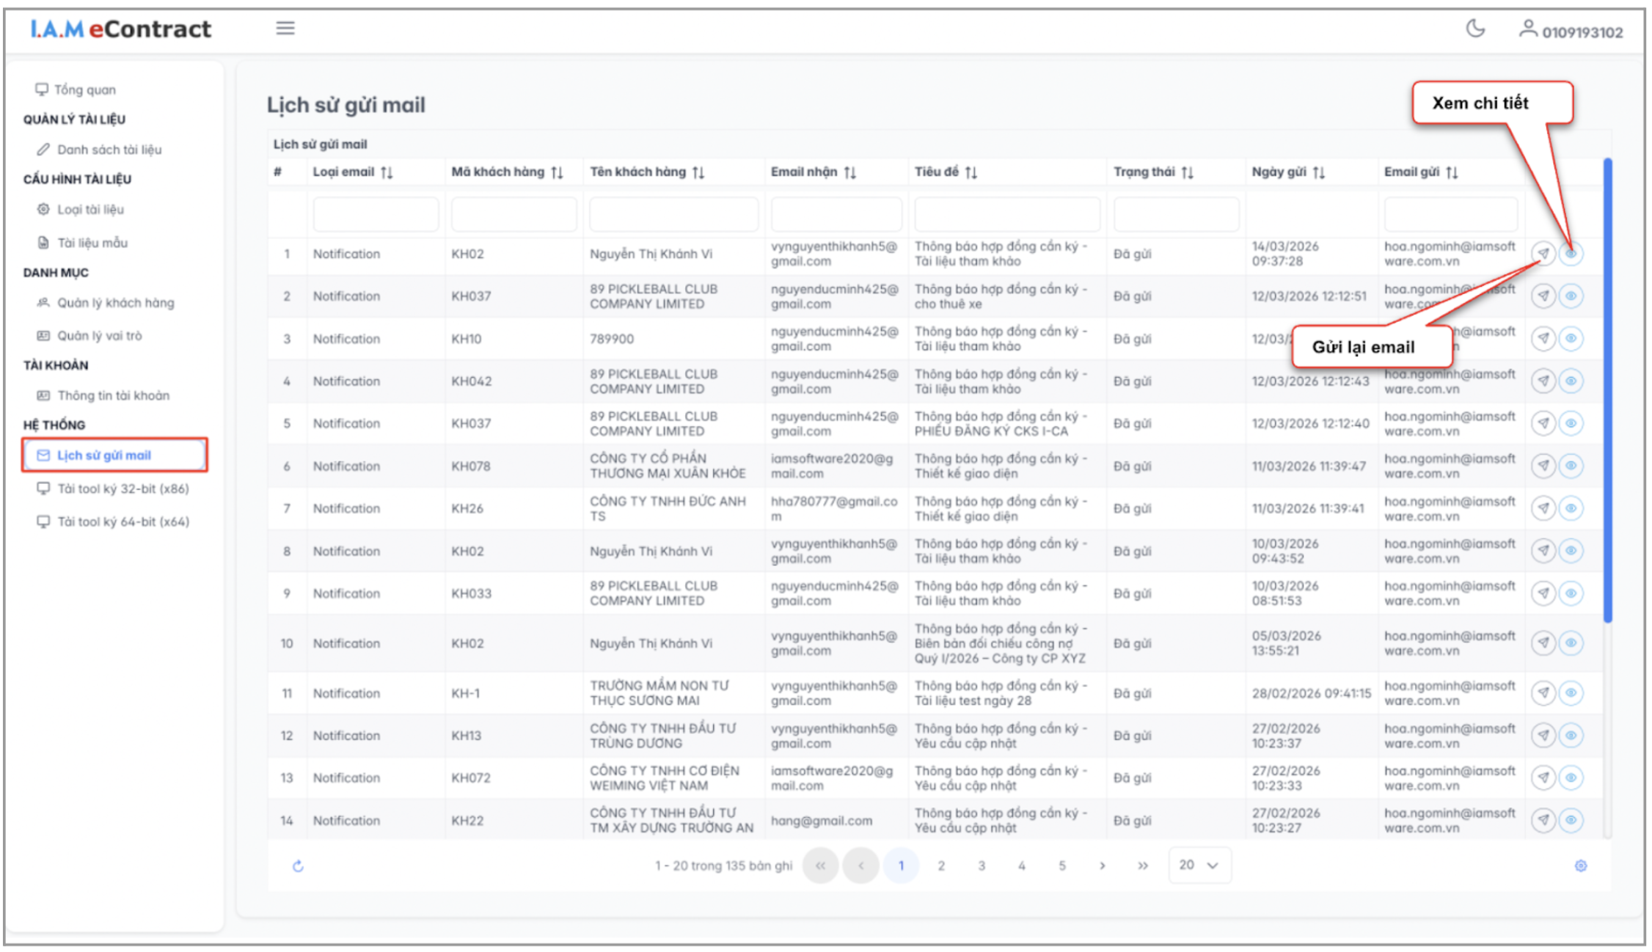Click the refresh icon below table
The height and width of the screenshot is (952, 1652).
coord(298,866)
